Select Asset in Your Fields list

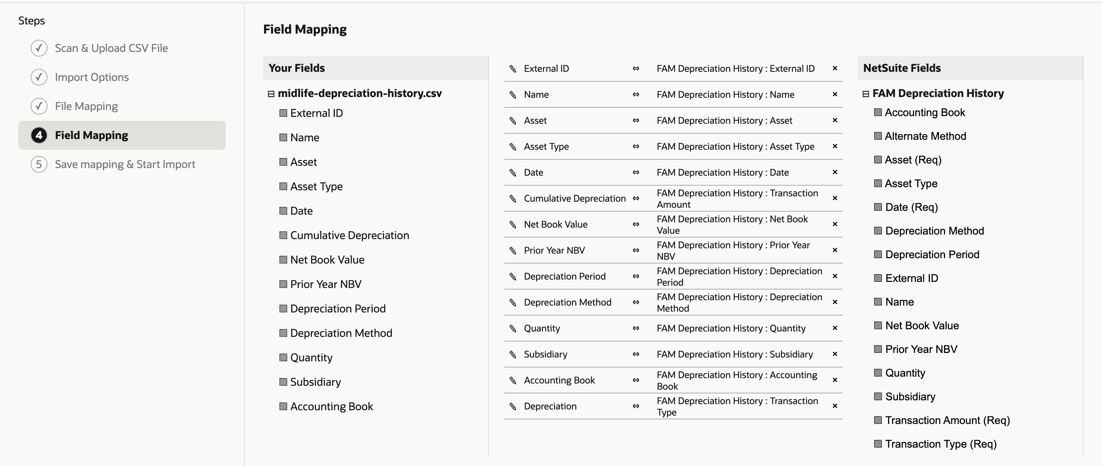point(303,162)
